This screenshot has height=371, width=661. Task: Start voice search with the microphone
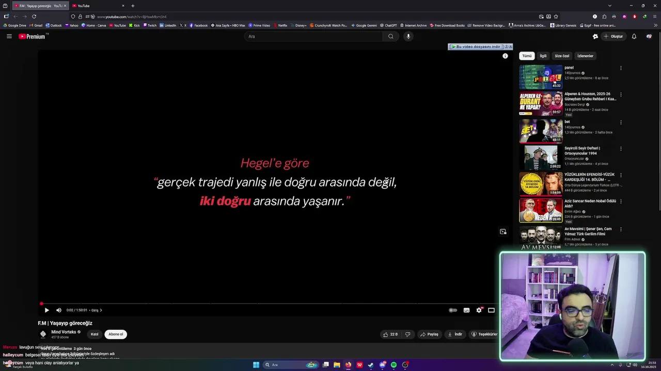tap(408, 36)
